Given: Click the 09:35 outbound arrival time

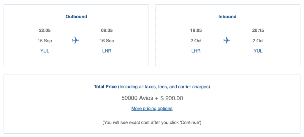Looking at the screenshot, I should 107,30.
